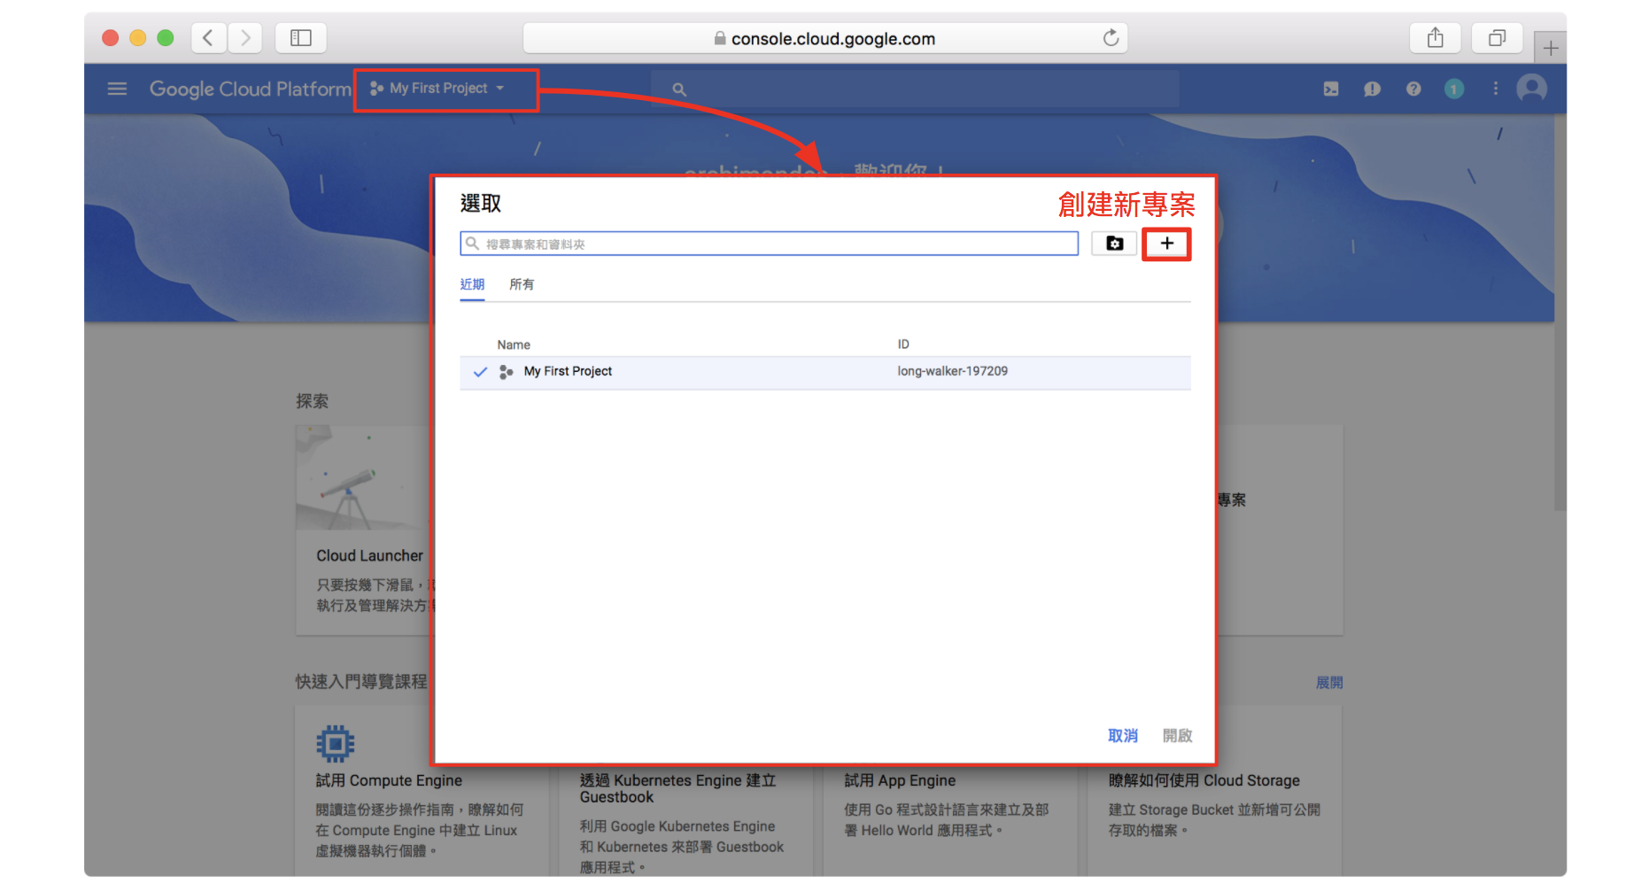Go forward in Safari
The height and width of the screenshot is (891, 1649).
pos(245,38)
